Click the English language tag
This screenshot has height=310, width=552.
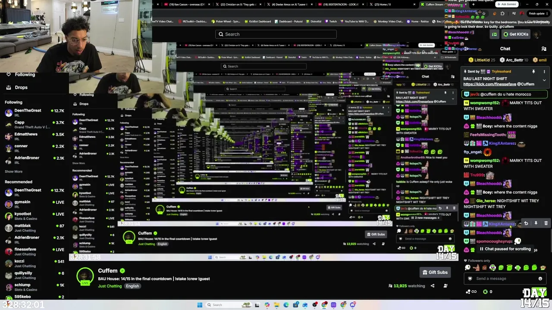(x=132, y=286)
